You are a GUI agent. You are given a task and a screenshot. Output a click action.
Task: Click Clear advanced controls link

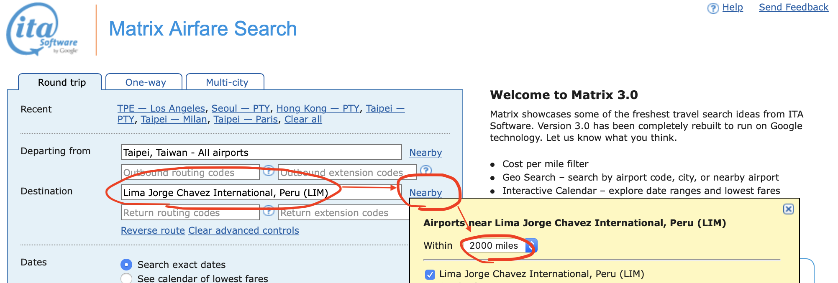(x=243, y=230)
